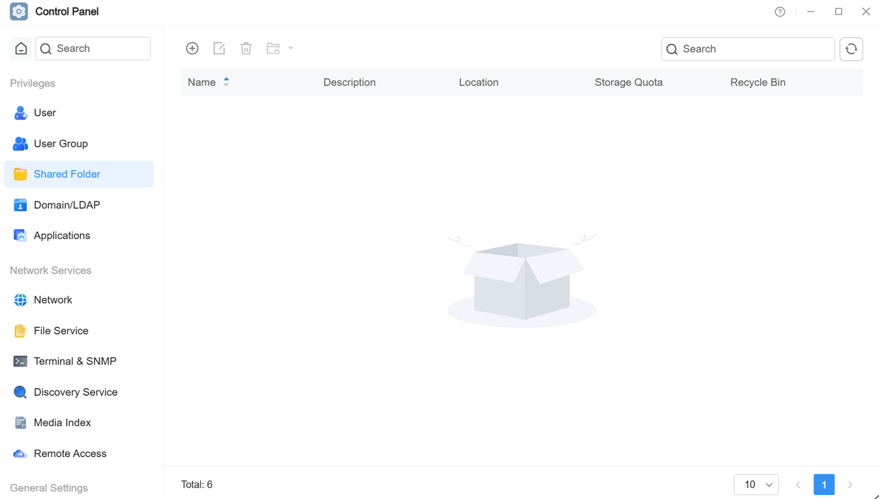Click the Applications icon
879x499 pixels.
(20, 236)
